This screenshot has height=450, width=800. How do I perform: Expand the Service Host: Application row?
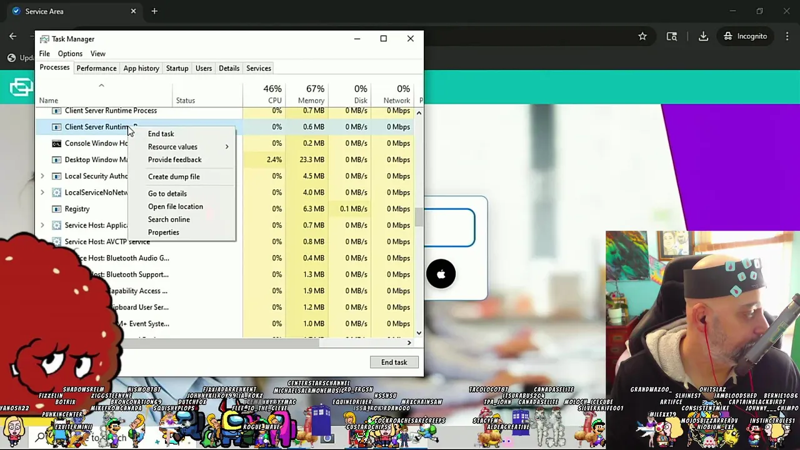(x=42, y=225)
